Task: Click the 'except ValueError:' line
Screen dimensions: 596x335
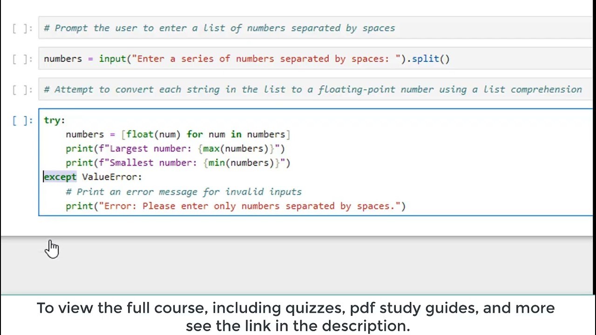Action: click(93, 177)
